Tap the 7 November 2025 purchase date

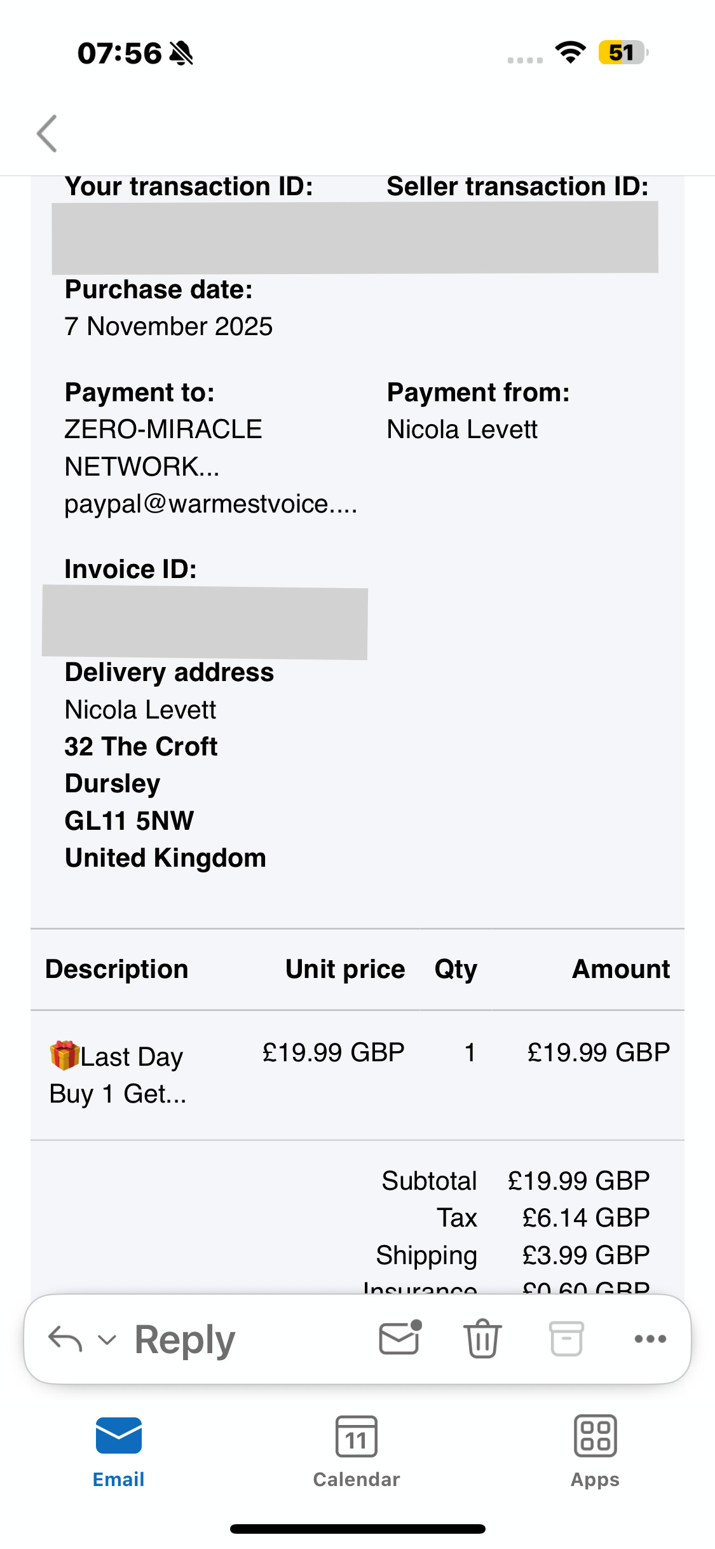coord(168,326)
